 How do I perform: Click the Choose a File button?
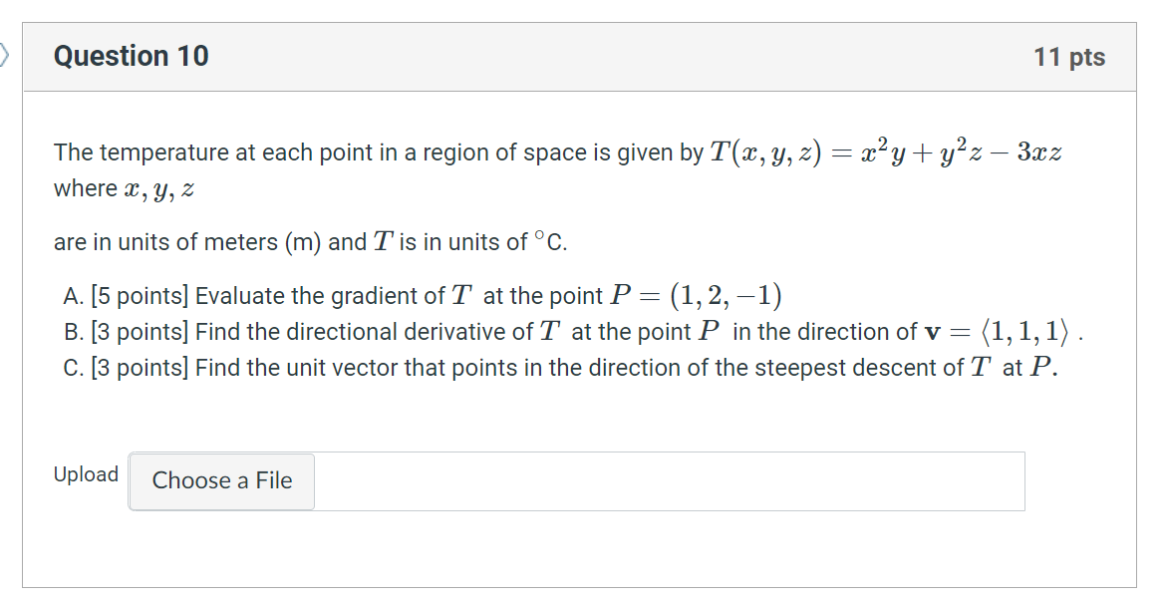coord(221,481)
